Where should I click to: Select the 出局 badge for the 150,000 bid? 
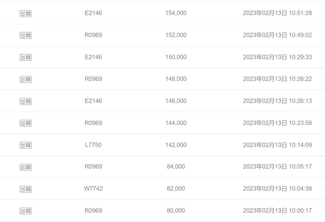click(x=26, y=57)
